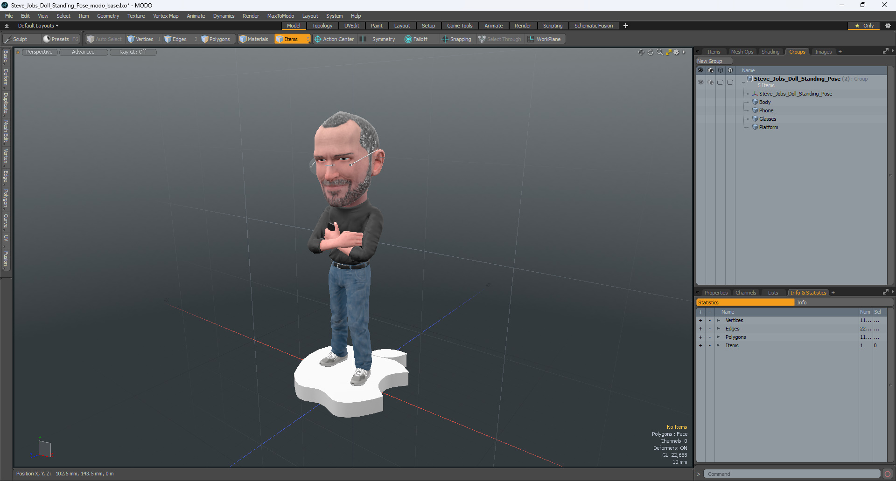This screenshot has height=481, width=896.
Task: Click the Glasses mesh cube icon
Action: (x=755, y=119)
